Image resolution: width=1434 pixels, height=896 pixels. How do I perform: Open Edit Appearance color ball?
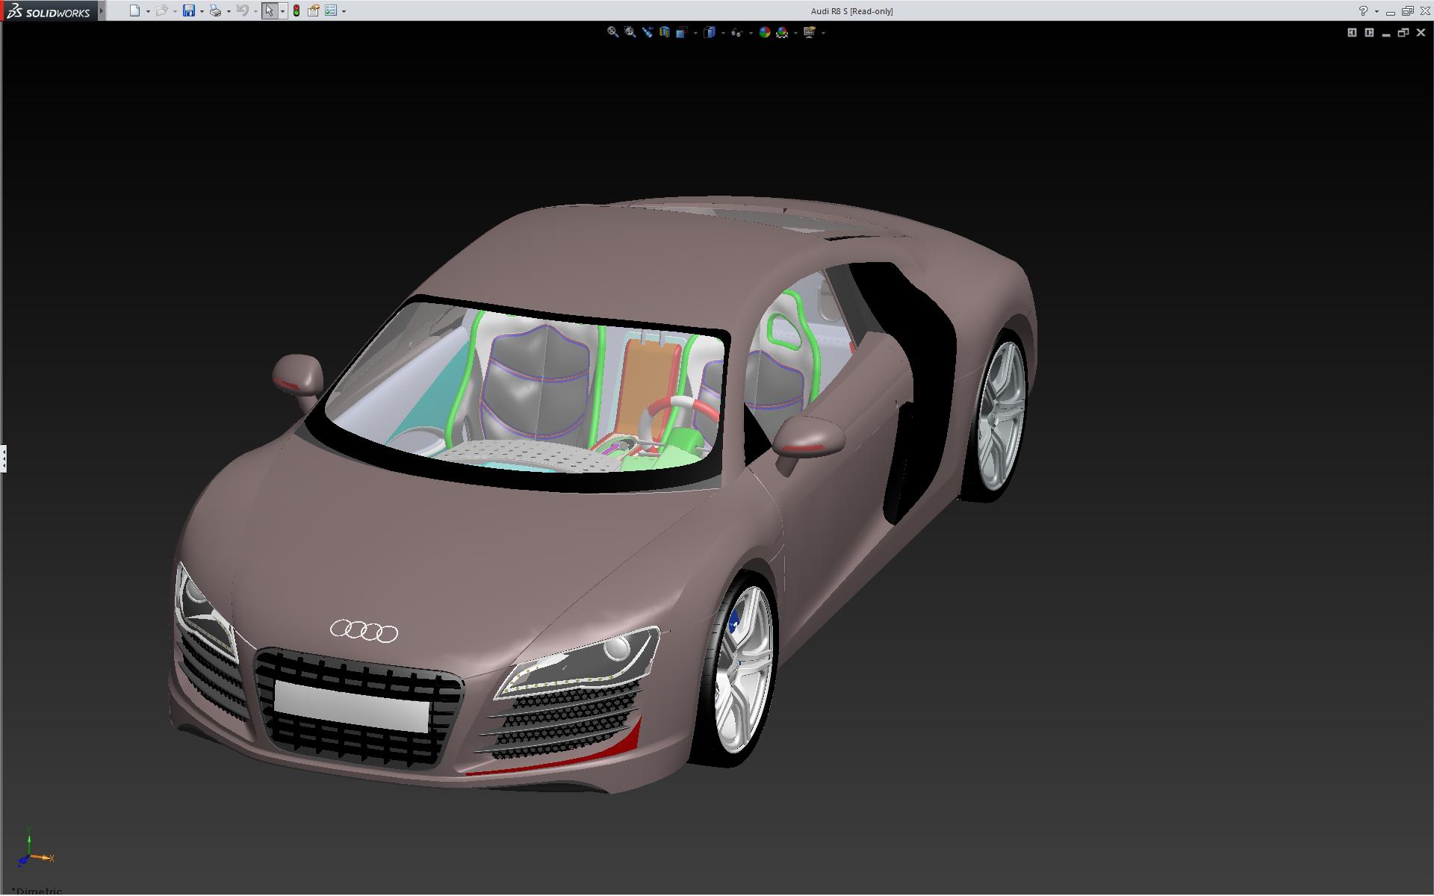(764, 32)
